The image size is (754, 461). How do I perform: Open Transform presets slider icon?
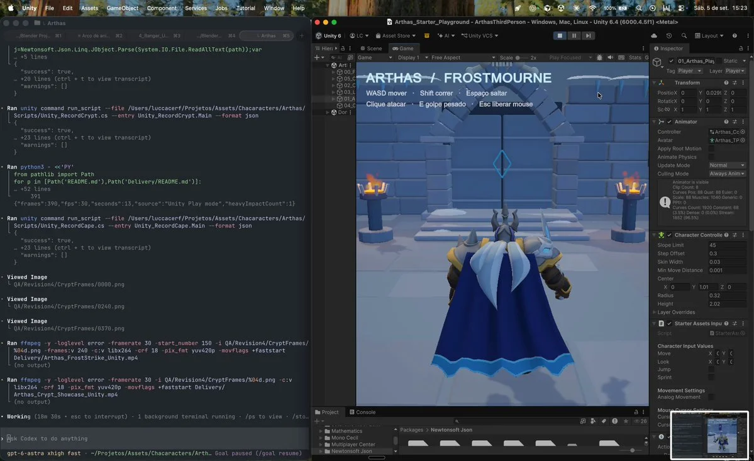coord(735,82)
